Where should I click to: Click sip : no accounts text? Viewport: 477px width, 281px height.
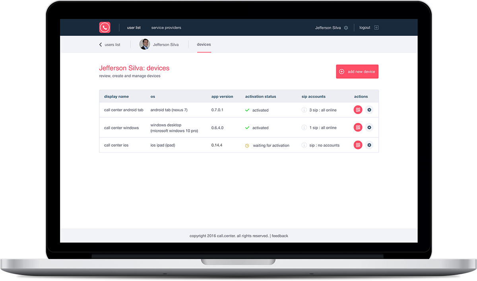324,145
